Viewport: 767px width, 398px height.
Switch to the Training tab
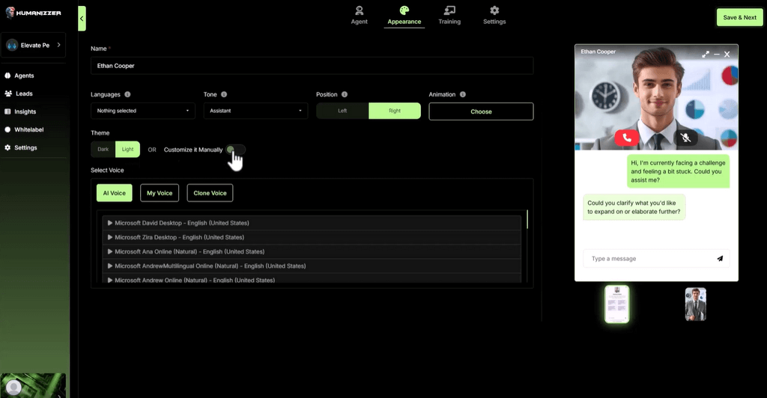(449, 15)
